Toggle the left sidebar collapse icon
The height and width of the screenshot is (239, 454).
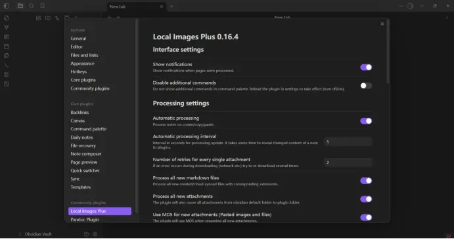pos(7,6)
